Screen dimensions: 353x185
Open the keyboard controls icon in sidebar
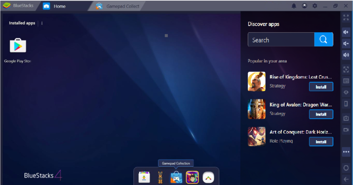(346, 81)
